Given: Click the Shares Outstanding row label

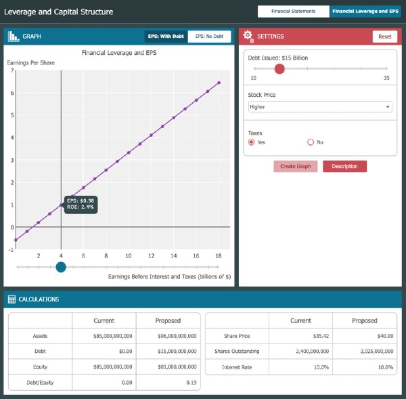Looking at the screenshot, I should [x=237, y=352].
